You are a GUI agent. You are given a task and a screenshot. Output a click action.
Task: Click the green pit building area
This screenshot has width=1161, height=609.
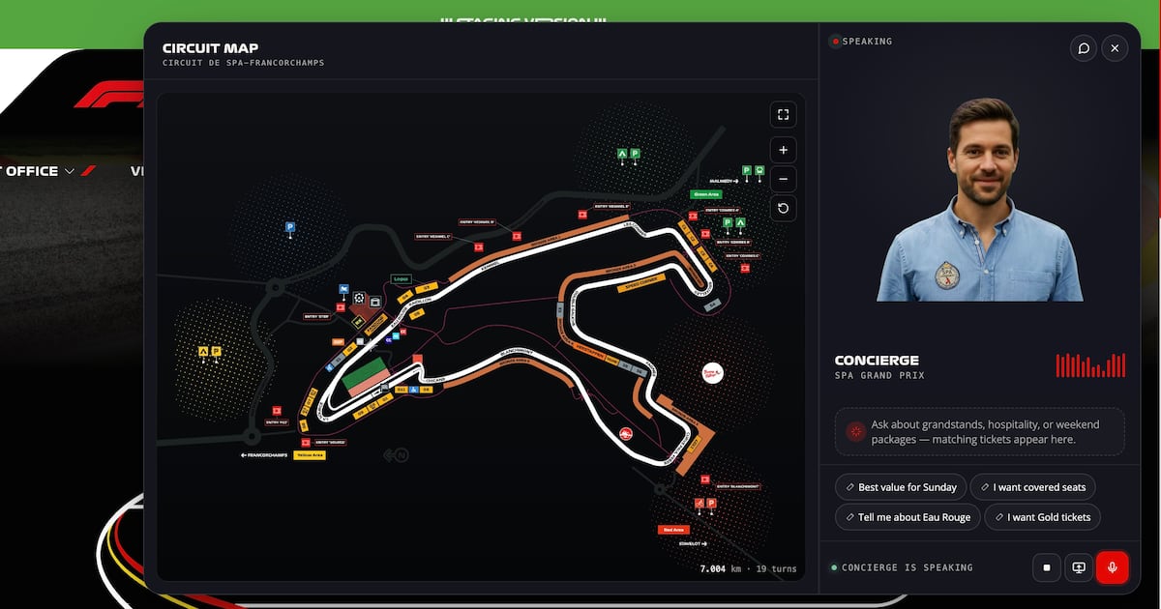(x=366, y=371)
